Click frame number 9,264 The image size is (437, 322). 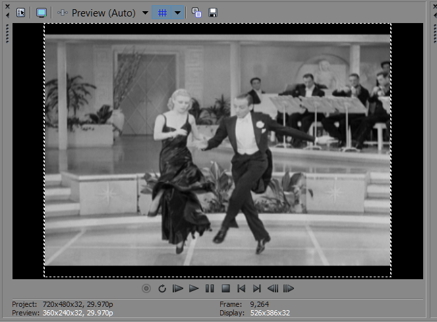260,304
